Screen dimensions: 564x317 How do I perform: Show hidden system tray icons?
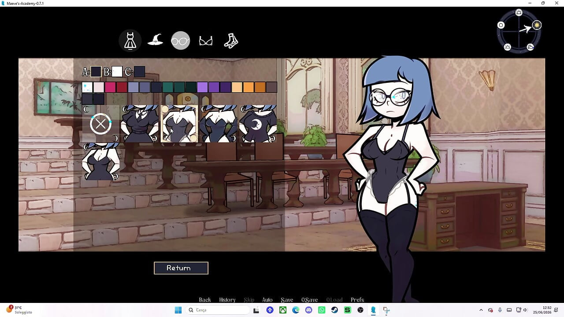coord(481,310)
